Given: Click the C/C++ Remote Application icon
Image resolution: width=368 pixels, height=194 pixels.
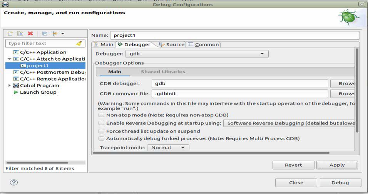Looking at the screenshot, I should click(16, 79).
